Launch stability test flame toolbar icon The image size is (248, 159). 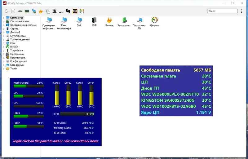[41, 11]
